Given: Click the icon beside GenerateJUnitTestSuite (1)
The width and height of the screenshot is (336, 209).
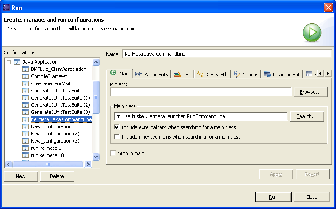Looking at the screenshot, I should click(26, 98).
